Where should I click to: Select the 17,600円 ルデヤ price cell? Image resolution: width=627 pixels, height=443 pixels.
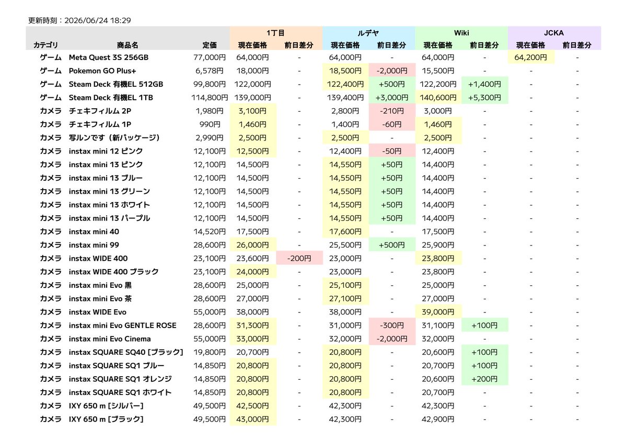[x=345, y=231]
